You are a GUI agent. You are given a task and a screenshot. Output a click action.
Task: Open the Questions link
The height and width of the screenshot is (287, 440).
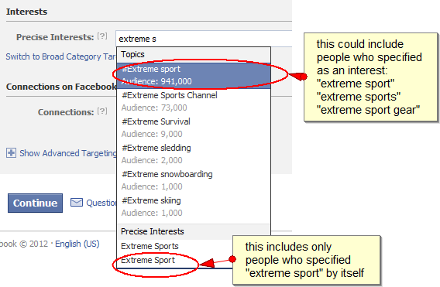(101, 203)
